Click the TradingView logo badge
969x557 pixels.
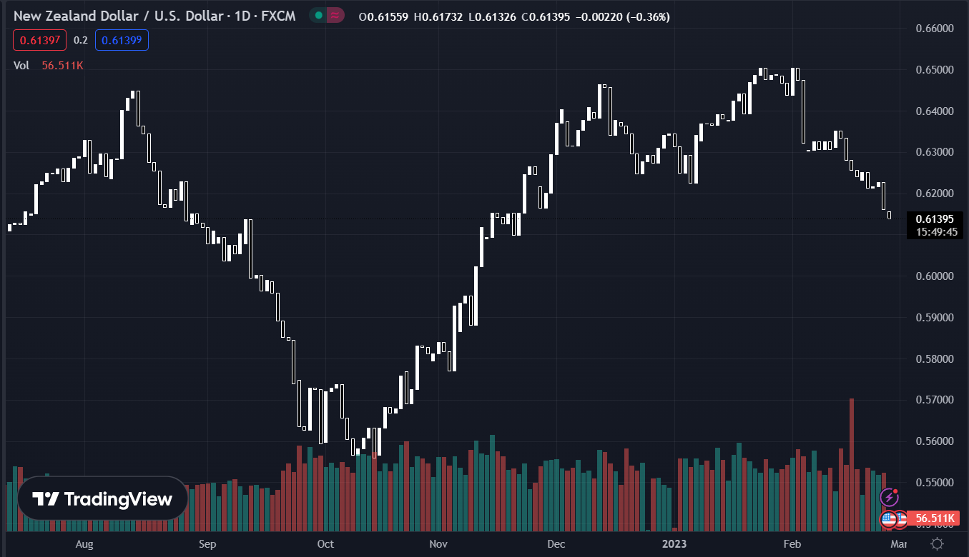pos(102,498)
